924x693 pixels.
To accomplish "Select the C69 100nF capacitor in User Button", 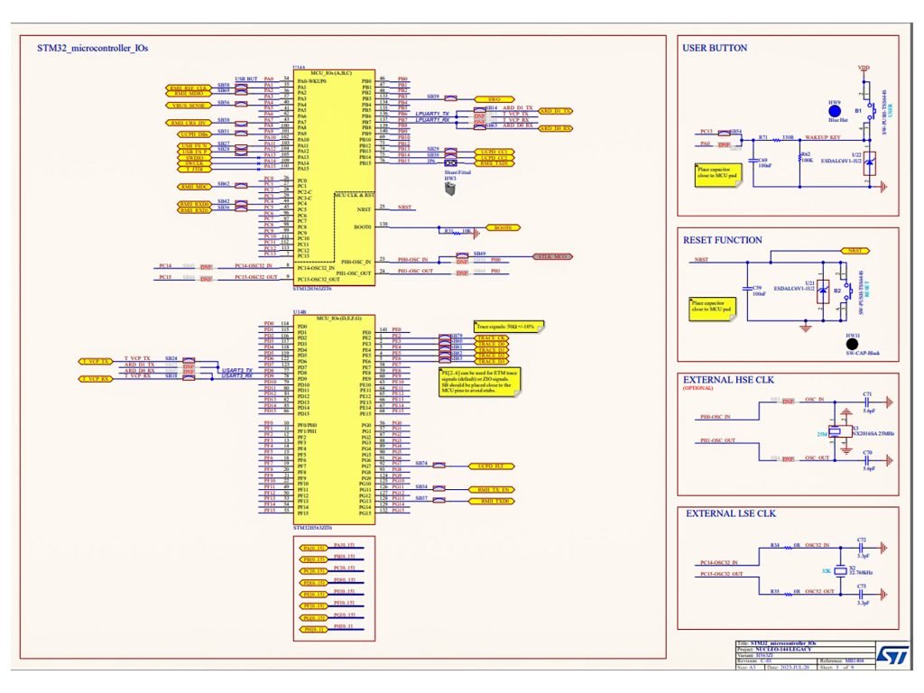I will [x=753, y=161].
